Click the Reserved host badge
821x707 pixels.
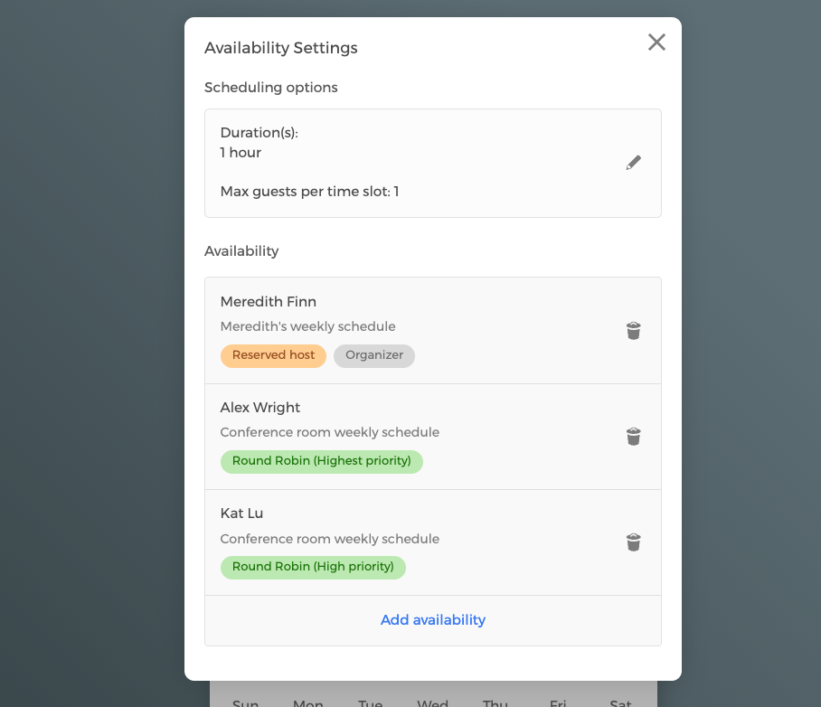[273, 355]
